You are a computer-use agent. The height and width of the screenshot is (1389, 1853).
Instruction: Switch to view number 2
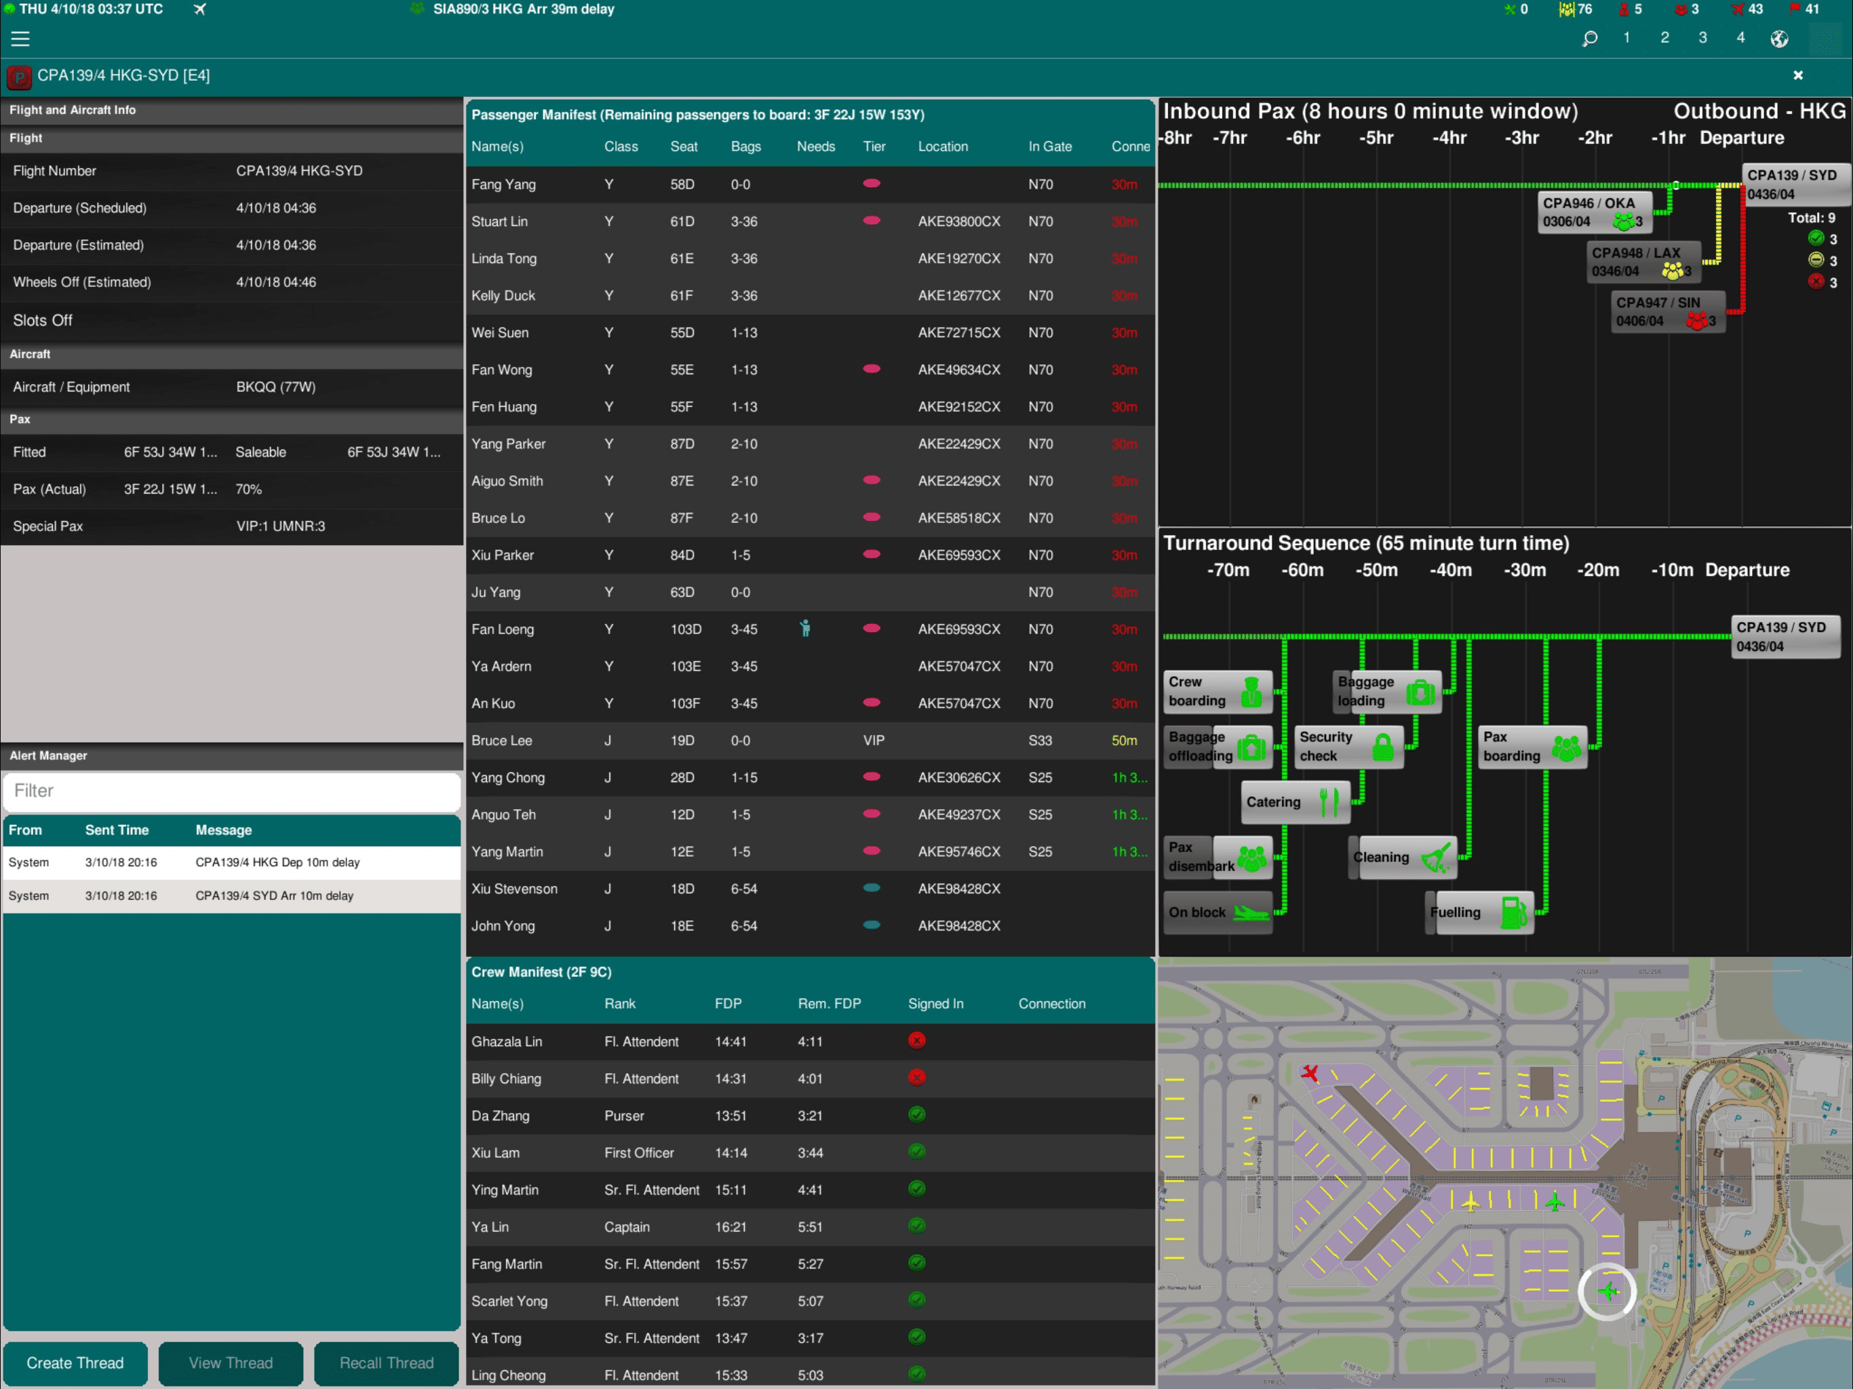pos(1664,38)
